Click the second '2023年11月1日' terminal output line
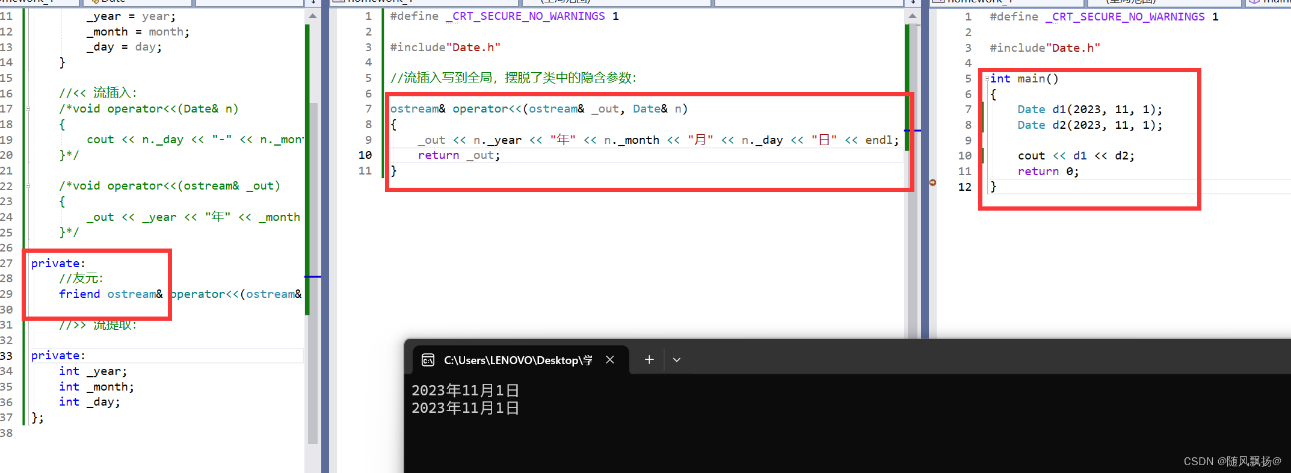 pos(466,408)
